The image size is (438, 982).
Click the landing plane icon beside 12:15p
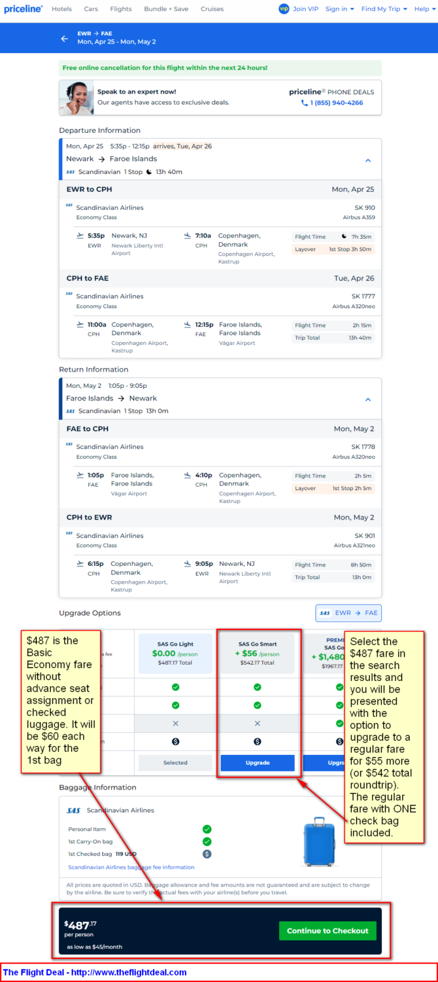coord(187,324)
